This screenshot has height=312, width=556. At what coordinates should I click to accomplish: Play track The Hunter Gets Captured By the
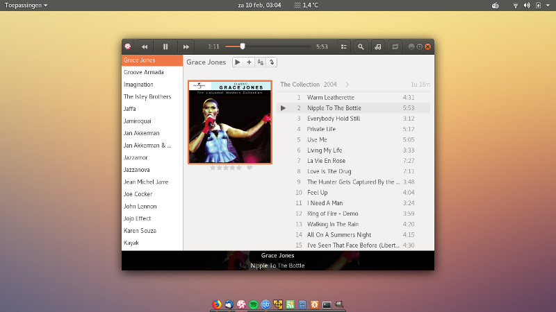353,182
